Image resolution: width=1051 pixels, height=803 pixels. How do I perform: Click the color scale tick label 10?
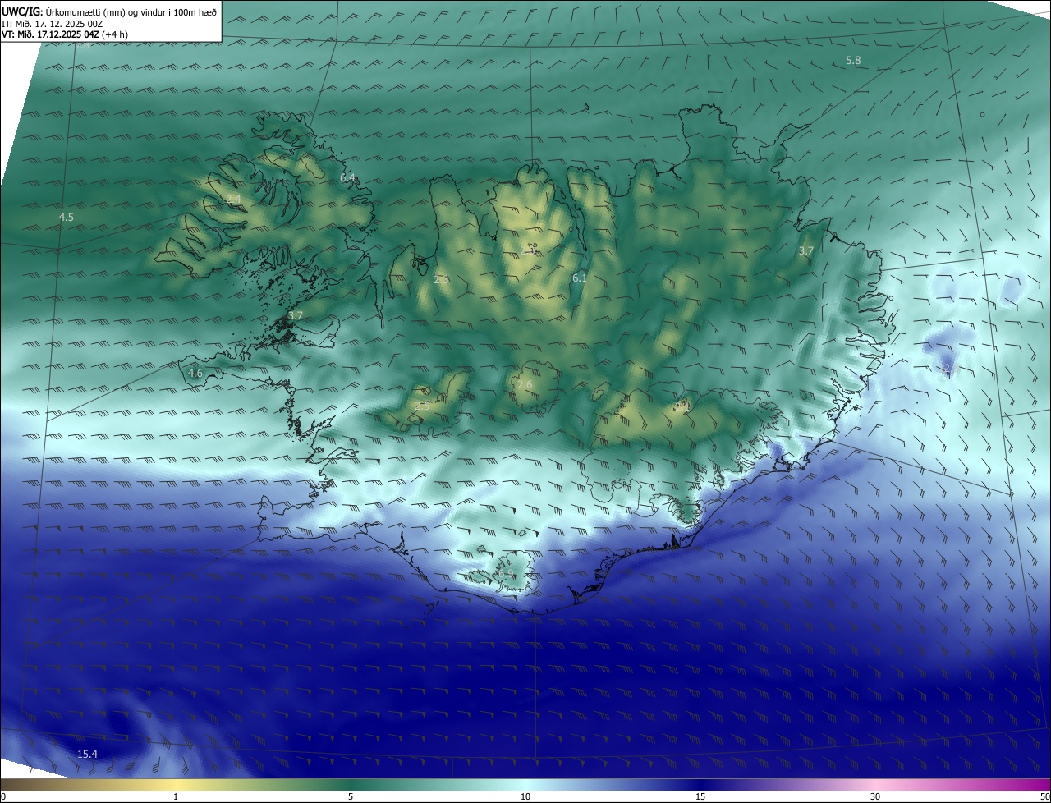pyautogui.click(x=525, y=796)
